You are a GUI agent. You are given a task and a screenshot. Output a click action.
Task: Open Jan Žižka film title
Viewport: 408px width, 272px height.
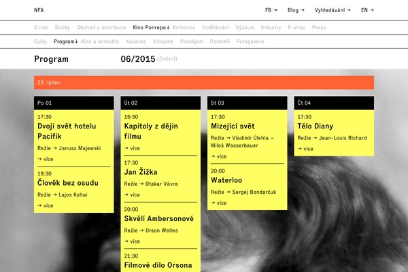point(141,172)
